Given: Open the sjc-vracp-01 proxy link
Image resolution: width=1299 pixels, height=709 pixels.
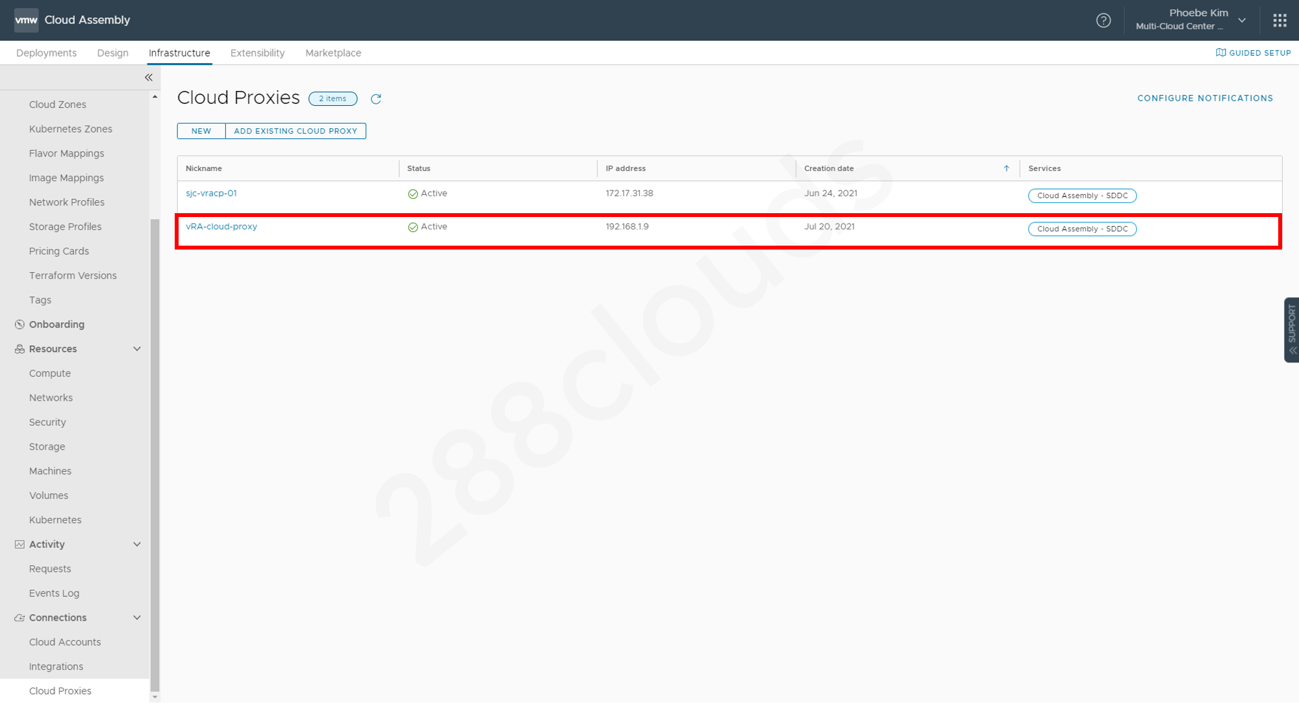Looking at the screenshot, I should 211,193.
